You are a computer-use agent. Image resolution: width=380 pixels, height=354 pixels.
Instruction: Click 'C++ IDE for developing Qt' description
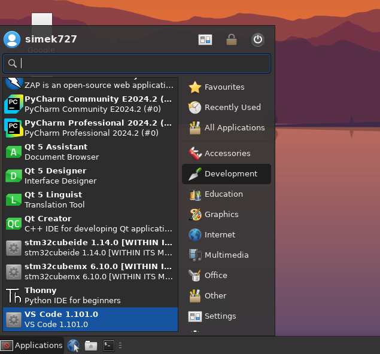pos(98,229)
